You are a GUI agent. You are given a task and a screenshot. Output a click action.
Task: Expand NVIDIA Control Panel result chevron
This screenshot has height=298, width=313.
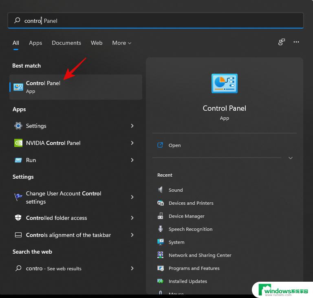132,143
